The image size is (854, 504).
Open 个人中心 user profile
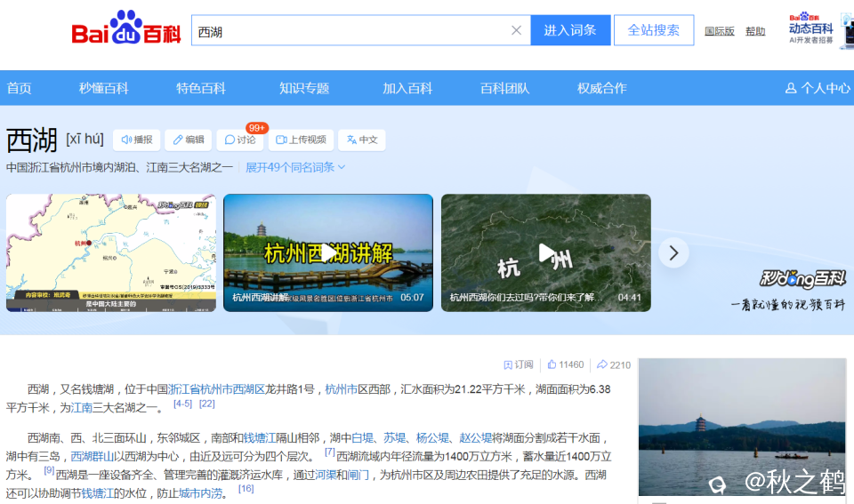(x=818, y=88)
